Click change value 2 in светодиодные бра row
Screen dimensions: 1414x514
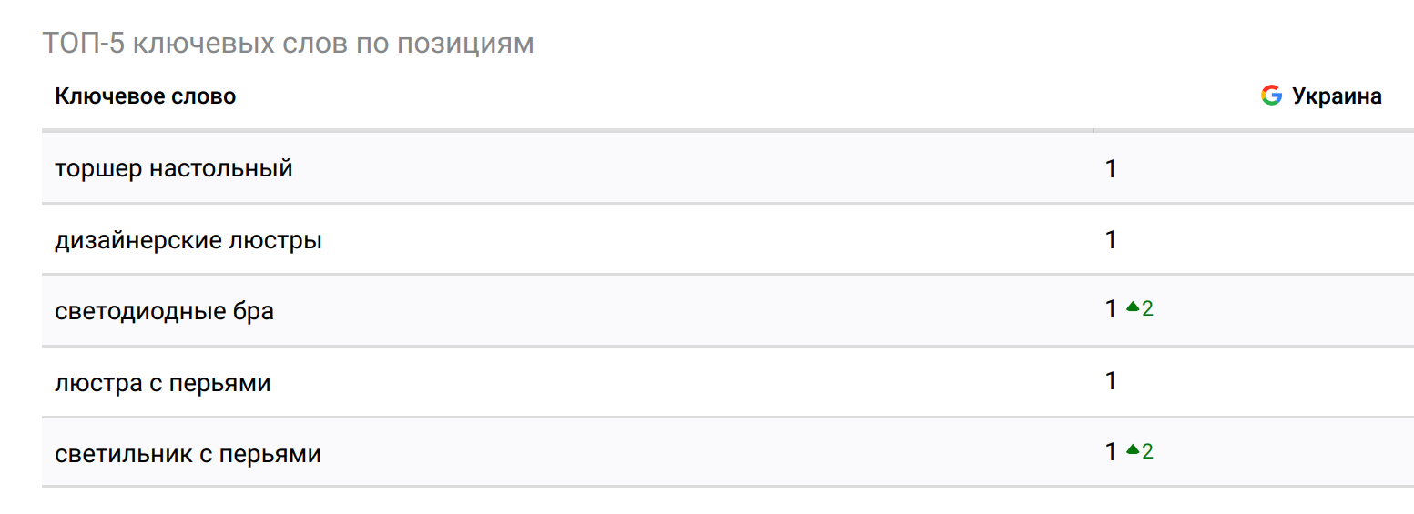point(1147,309)
